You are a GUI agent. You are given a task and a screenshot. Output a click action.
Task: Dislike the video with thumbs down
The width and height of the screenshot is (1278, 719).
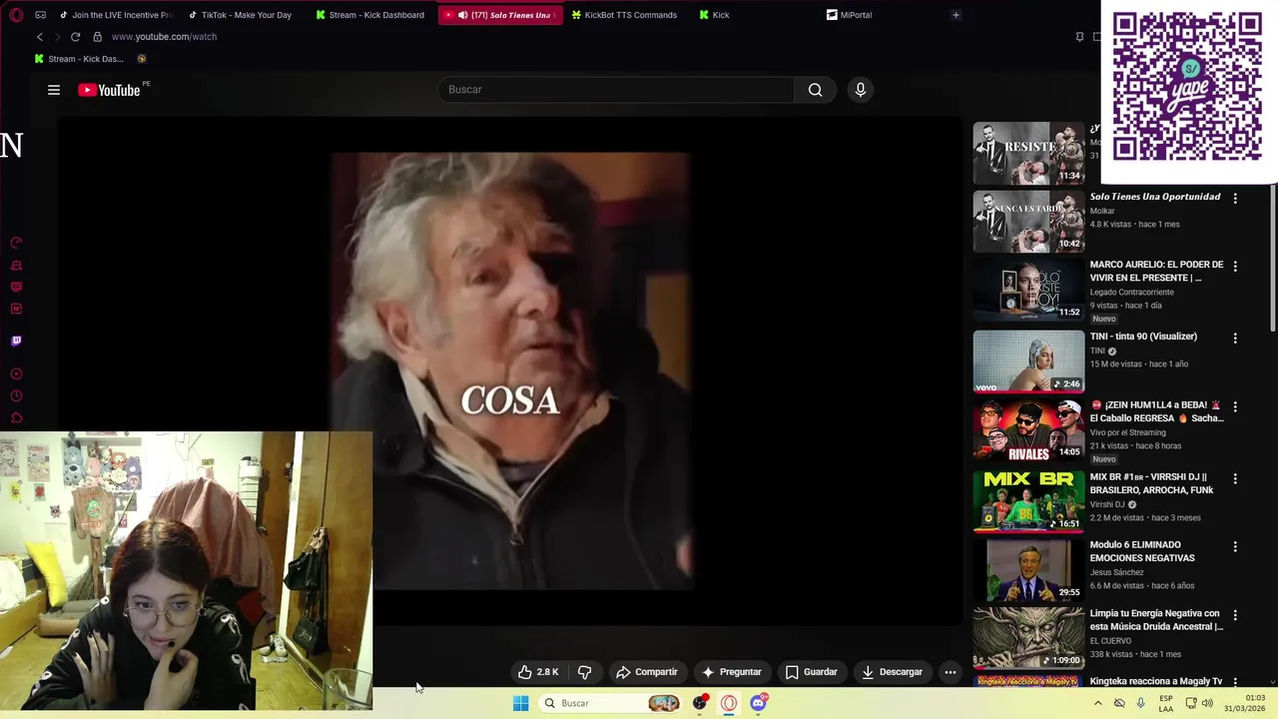pos(584,672)
